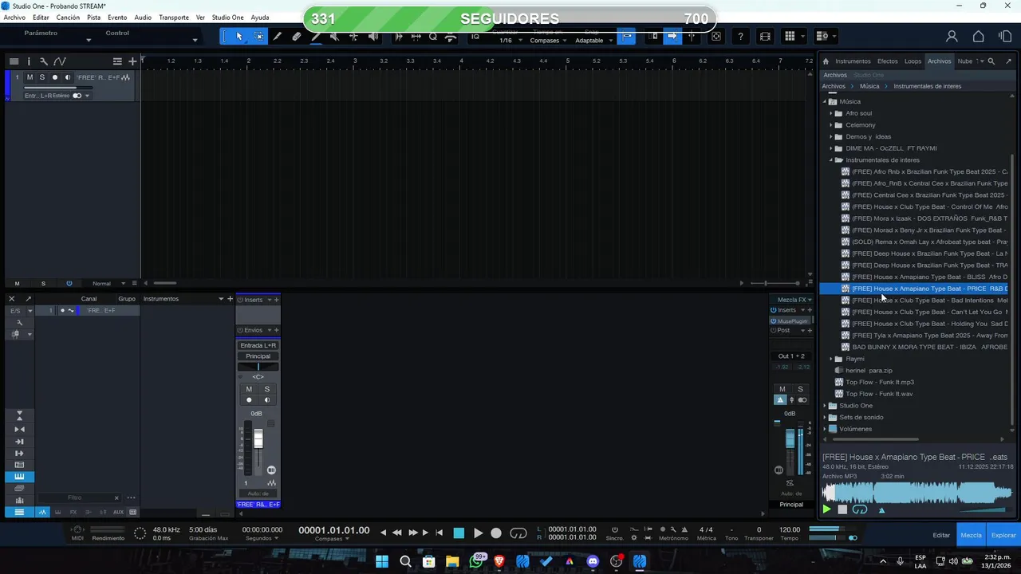Mute the channel in the mixer strip
Viewport: 1021px width, 574px height.
(x=249, y=389)
